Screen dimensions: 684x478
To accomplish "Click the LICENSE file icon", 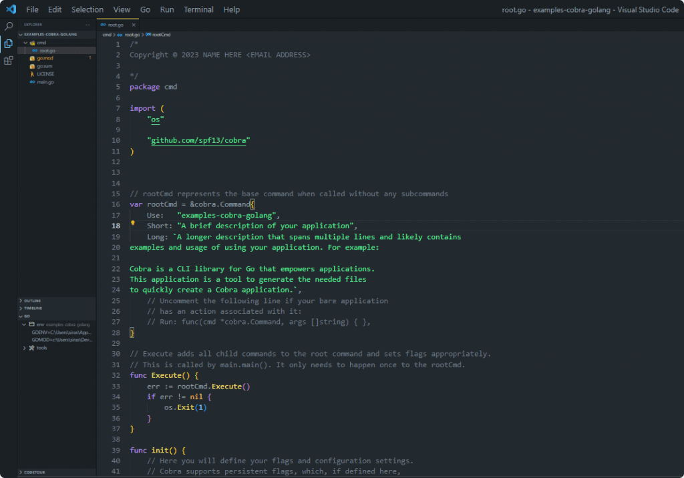I will tap(32, 73).
